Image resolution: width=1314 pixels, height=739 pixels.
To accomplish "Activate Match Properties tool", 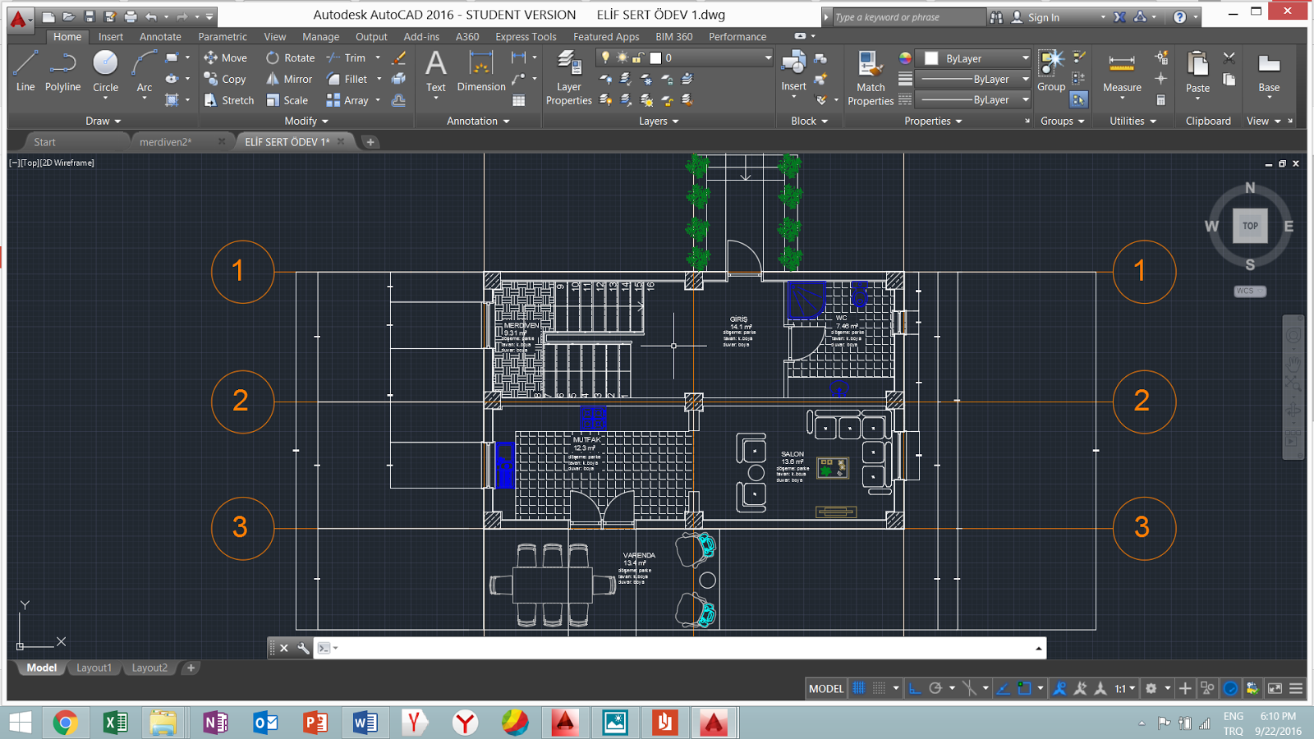I will click(871, 77).
